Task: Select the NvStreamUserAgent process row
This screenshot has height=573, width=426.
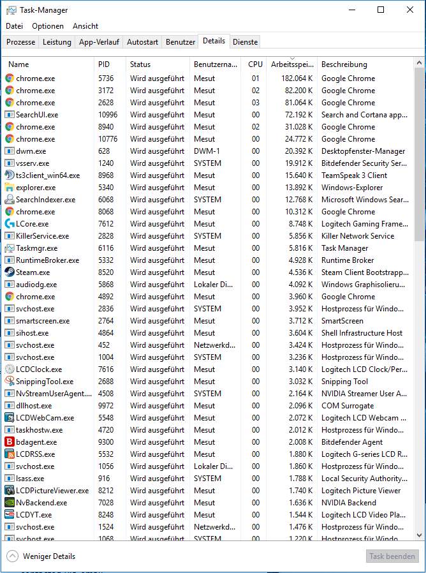Action: tap(209, 394)
